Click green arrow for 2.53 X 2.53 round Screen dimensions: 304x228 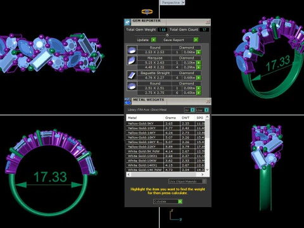coord(199,52)
